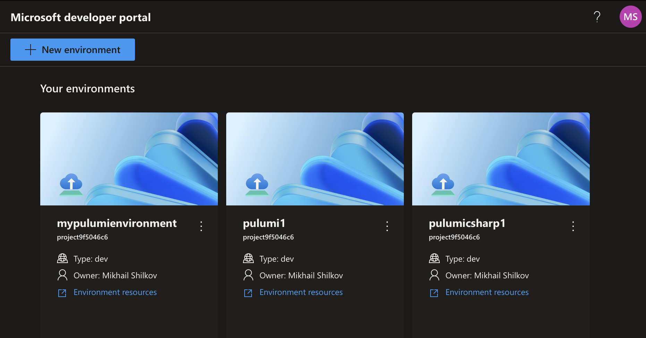646x338 pixels.
Task: Click the pulumicsharp1 title
Action: coord(467,223)
